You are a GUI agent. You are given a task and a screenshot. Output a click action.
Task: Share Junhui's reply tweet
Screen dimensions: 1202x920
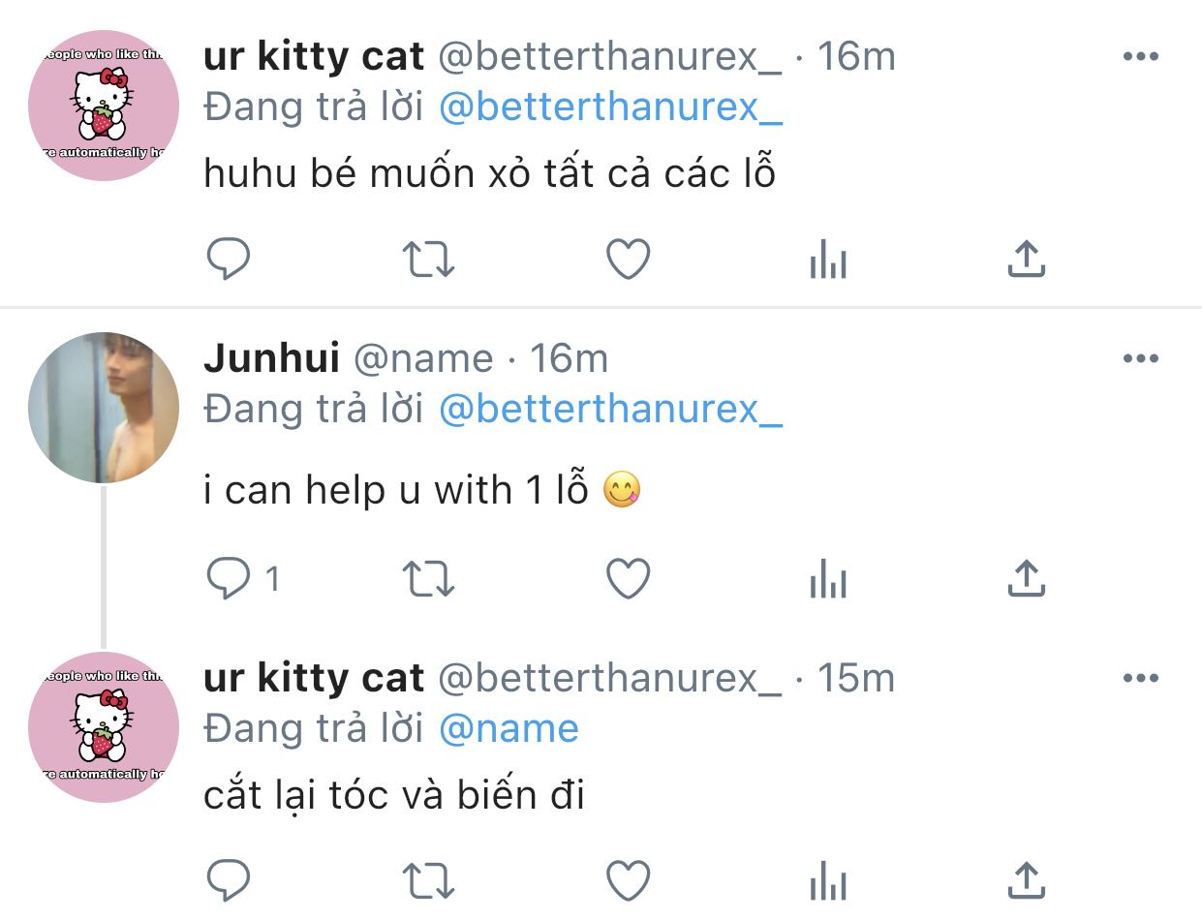coord(1026,578)
